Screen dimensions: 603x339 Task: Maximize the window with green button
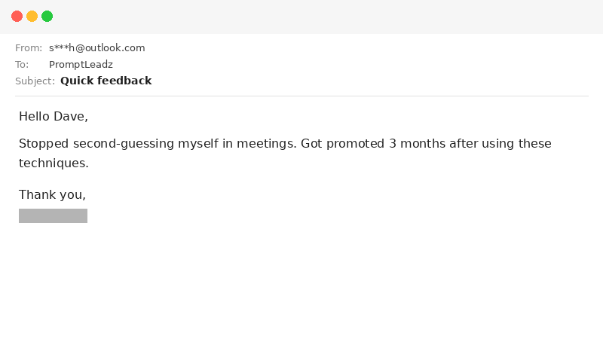point(47,16)
